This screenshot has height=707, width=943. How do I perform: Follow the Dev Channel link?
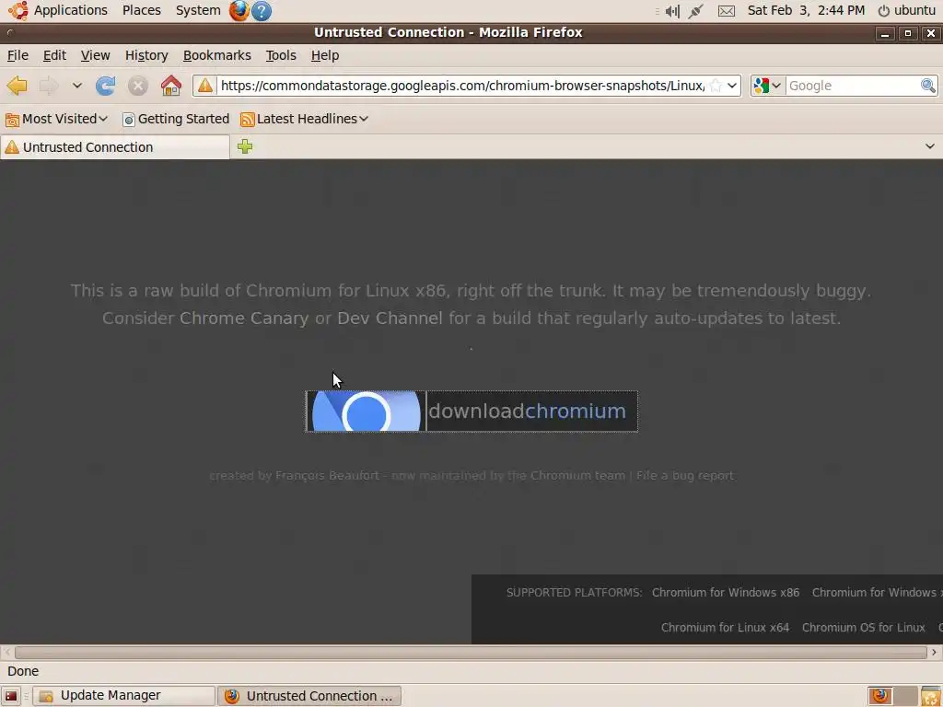point(390,318)
